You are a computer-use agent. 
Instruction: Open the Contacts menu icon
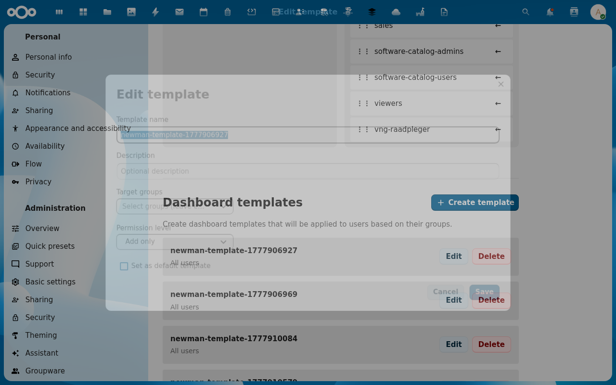pyautogui.click(x=574, y=12)
